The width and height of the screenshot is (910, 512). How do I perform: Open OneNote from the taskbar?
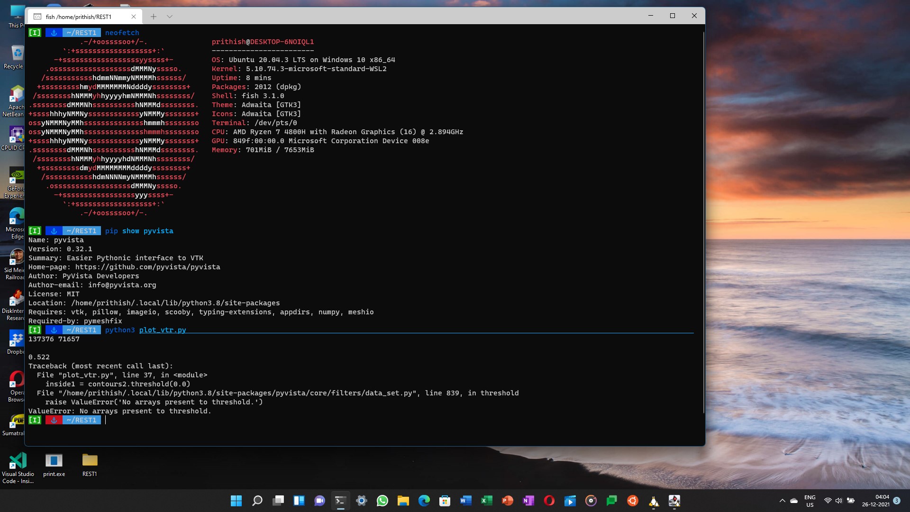[x=529, y=501]
